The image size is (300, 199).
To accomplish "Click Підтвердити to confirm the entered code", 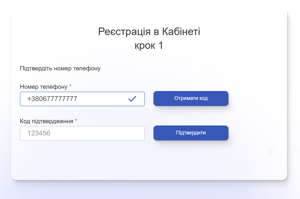I will tap(191, 133).
